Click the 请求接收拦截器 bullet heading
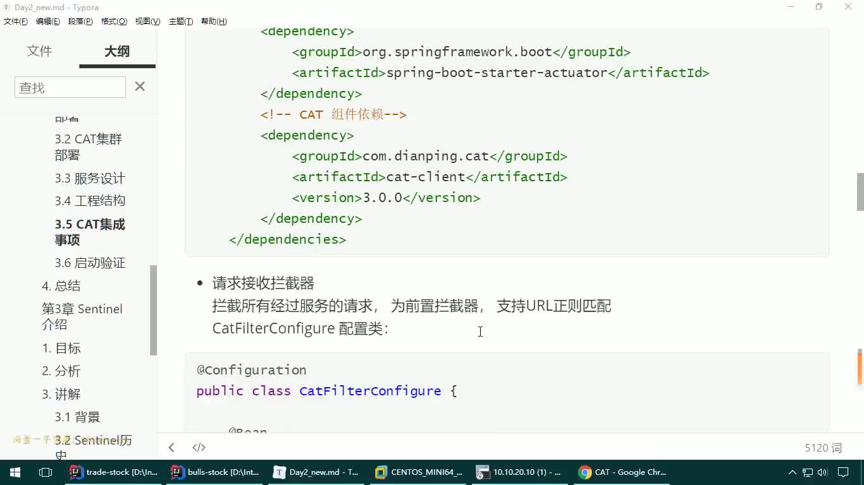This screenshot has width=864, height=485. pos(263,283)
